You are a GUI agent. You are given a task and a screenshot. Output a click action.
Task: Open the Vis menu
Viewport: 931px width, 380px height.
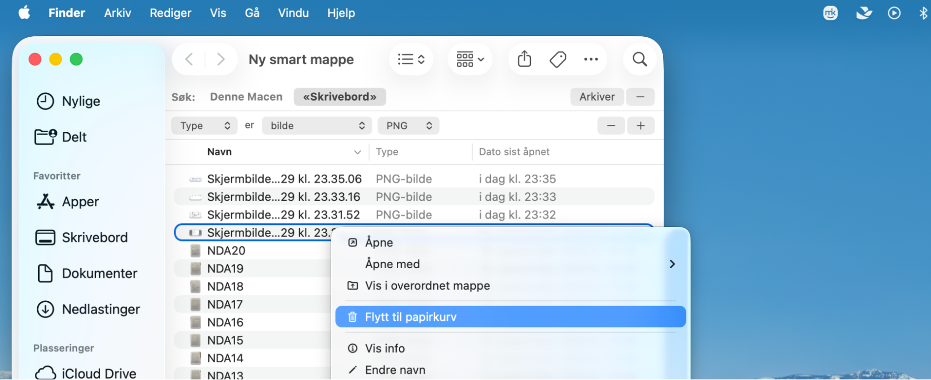click(218, 13)
